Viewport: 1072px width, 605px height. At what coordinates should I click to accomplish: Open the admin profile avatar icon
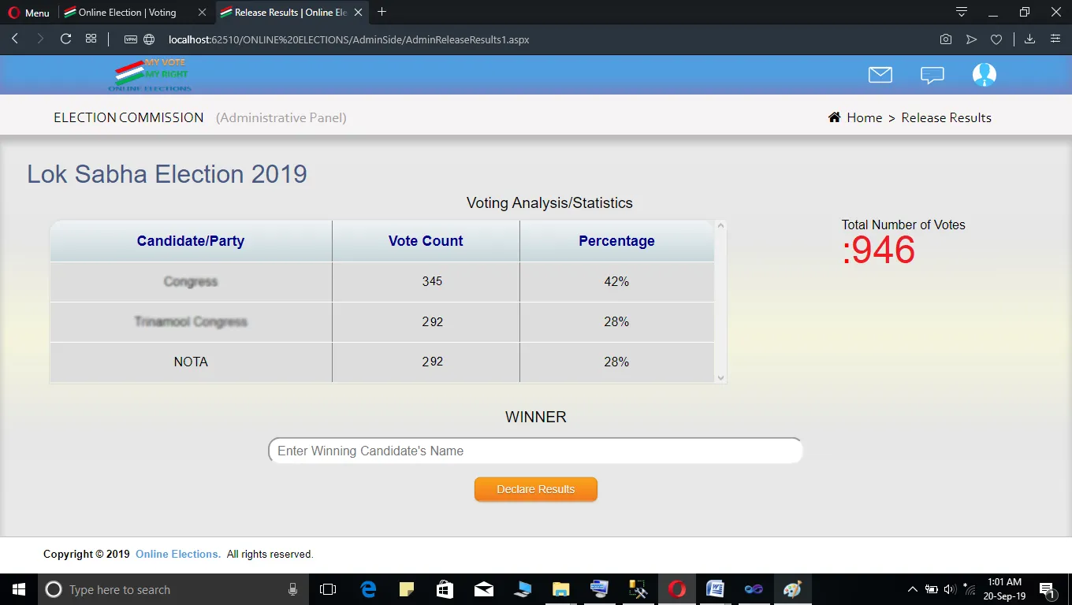985,75
